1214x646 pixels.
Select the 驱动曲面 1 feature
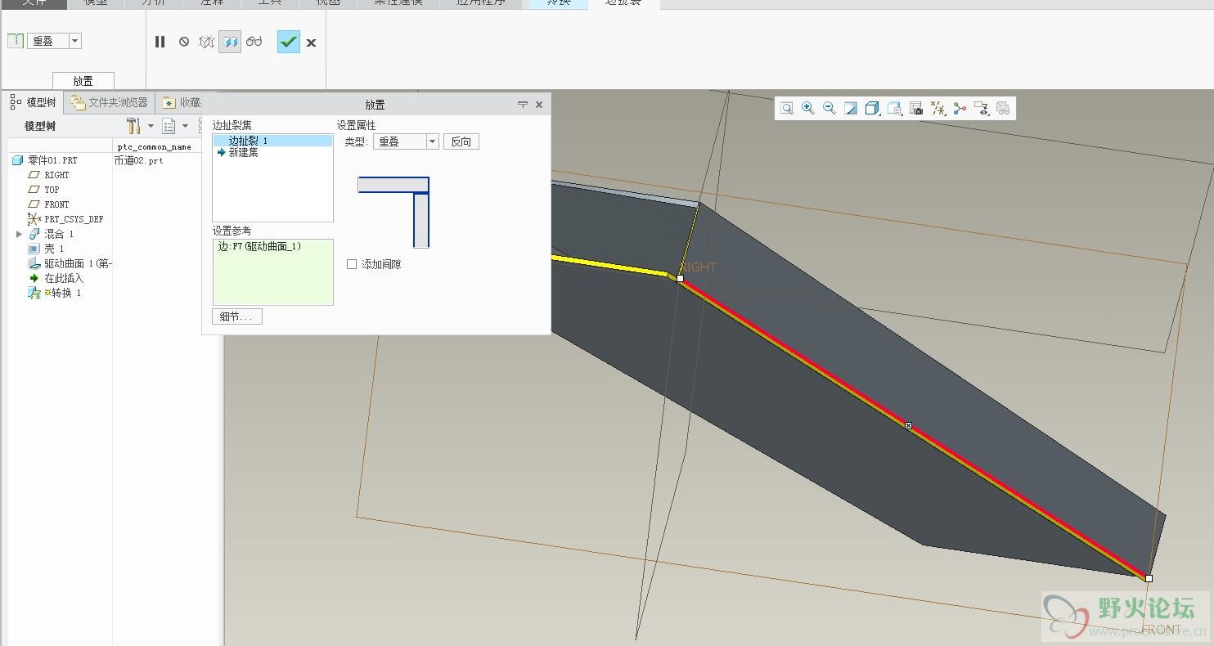pyautogui.click(x=70, y=263)
